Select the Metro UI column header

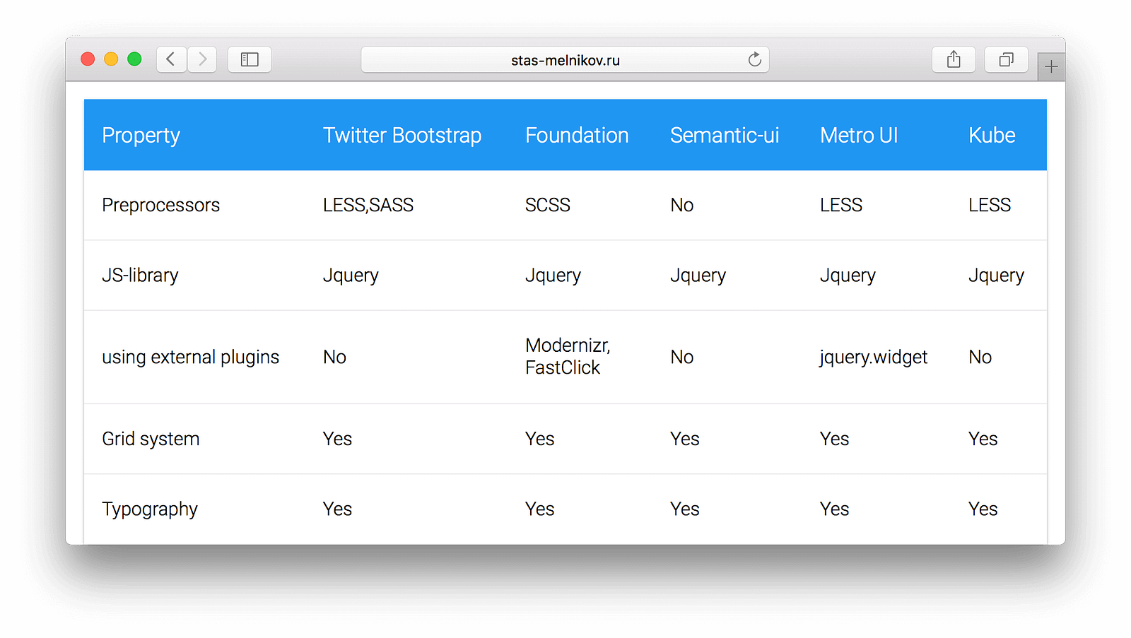(859, 135)
